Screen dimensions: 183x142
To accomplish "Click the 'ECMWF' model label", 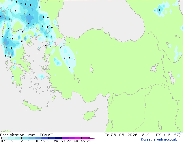I will tap(46, 135).
